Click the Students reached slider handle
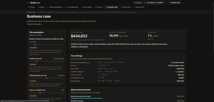 [36, 61]
